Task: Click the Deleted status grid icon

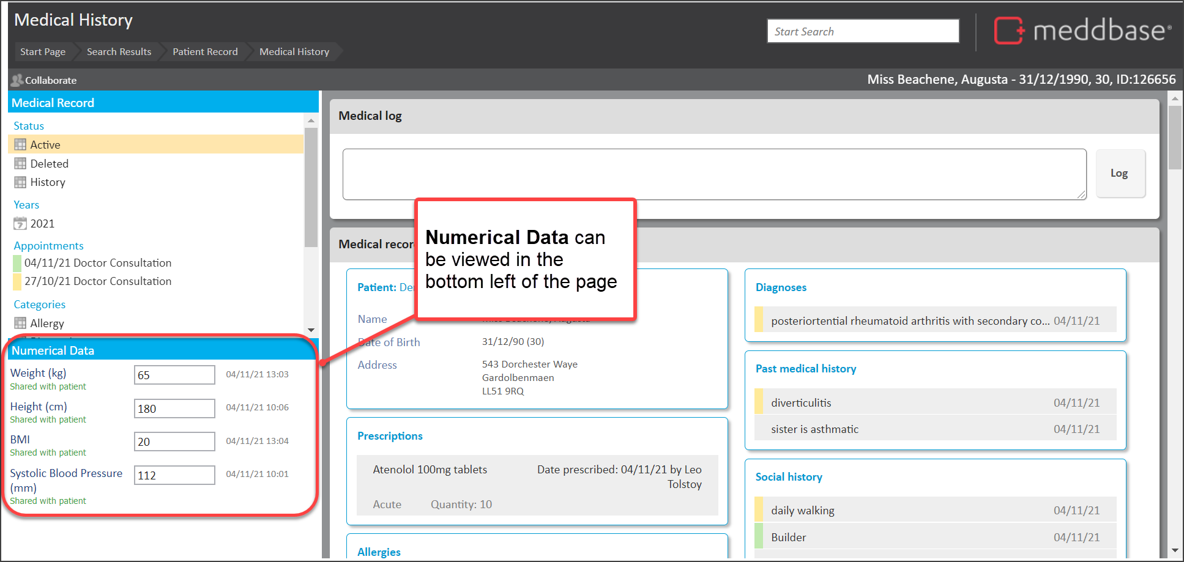Action: coord(20,164)
